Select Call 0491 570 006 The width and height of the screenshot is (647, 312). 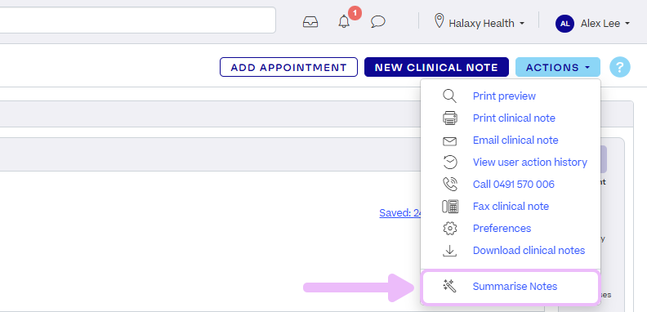pos(513,184)
